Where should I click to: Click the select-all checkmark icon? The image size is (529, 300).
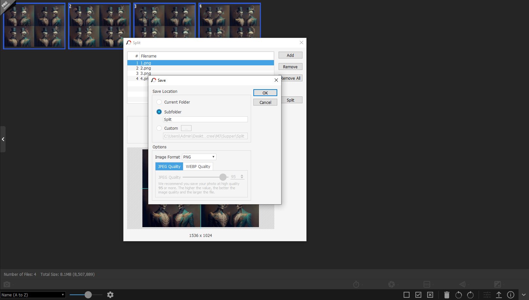[x=418, y=295]
